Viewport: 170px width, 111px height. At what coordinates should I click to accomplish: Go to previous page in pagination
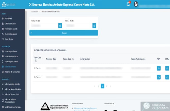pos(98,86)
